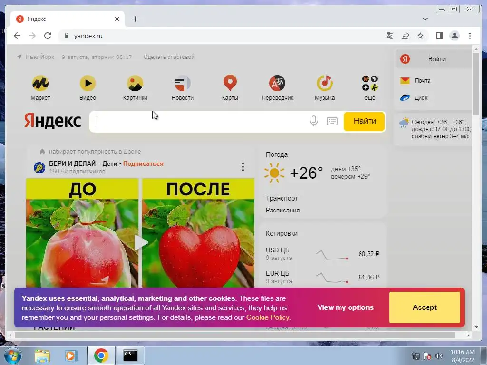
Task: Open the Windows Start button
Action: point(12,355)
